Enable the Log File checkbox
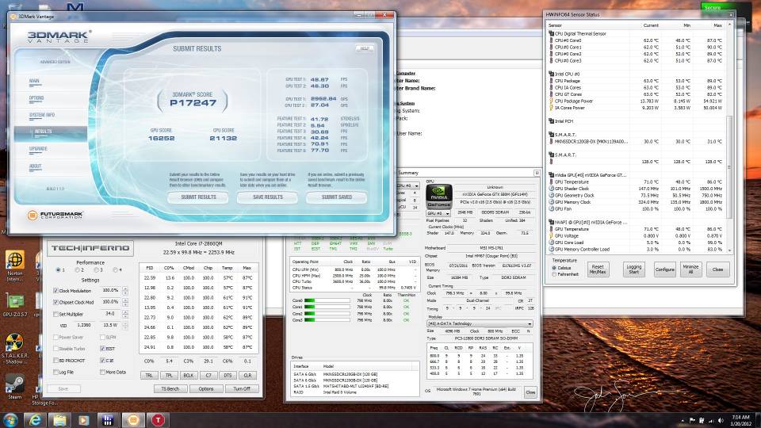Viewport: 761px width, 428px height. (x=55, y=373)
